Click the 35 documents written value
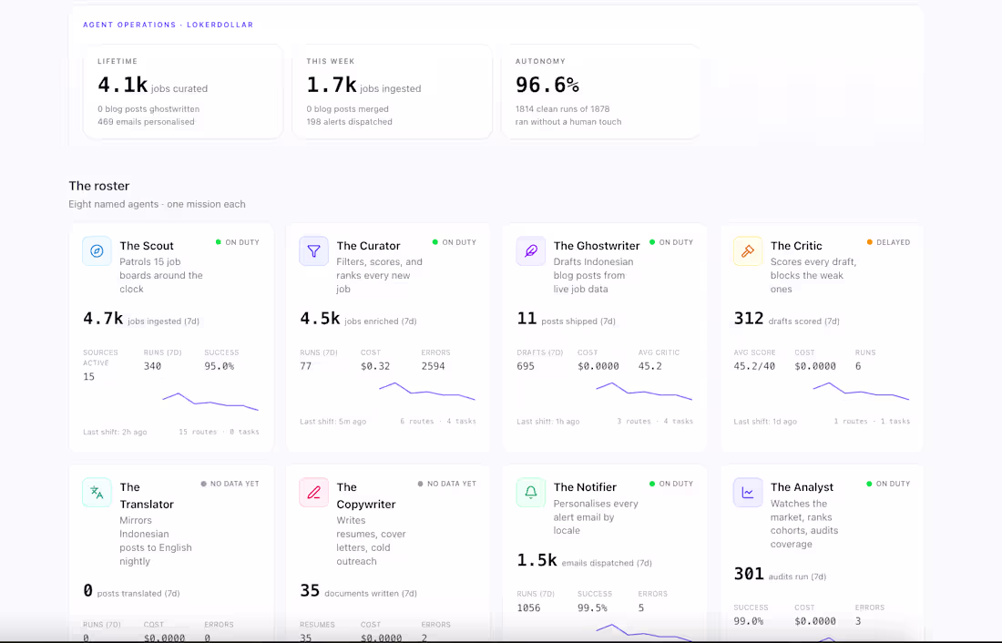Viewport: 1002px width, 643px height. 310,590
